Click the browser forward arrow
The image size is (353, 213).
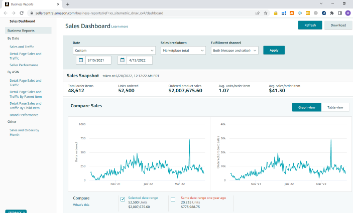(14, 13)
